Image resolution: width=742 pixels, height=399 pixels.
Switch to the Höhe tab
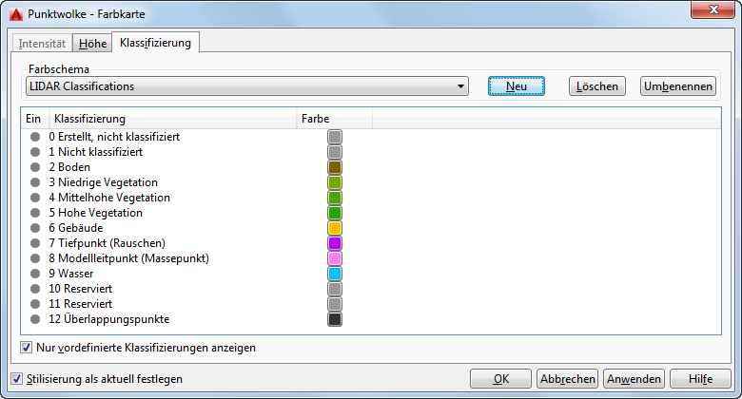click(92, 44)
